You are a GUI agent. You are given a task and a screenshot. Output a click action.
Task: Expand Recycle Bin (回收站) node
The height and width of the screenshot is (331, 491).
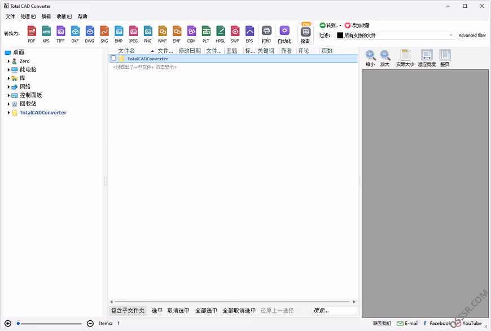click(8, 104)
